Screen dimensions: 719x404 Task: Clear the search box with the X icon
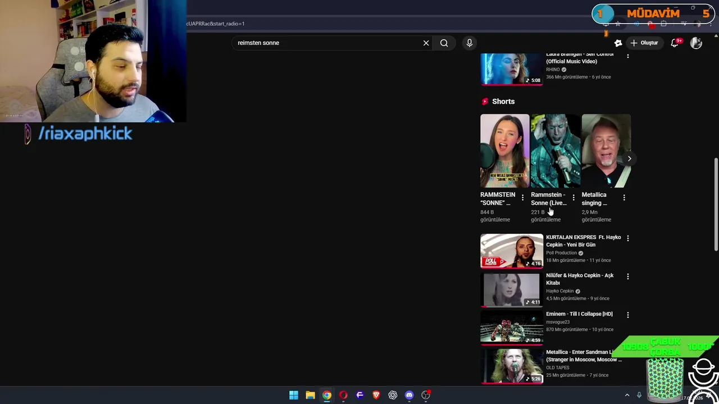click(x=426, y=43)
